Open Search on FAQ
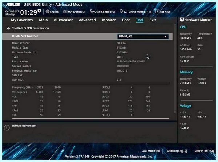 204,151
